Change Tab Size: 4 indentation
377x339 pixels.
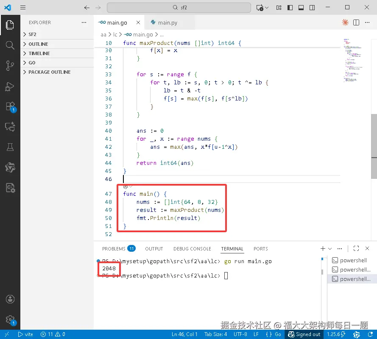(215, 334)
